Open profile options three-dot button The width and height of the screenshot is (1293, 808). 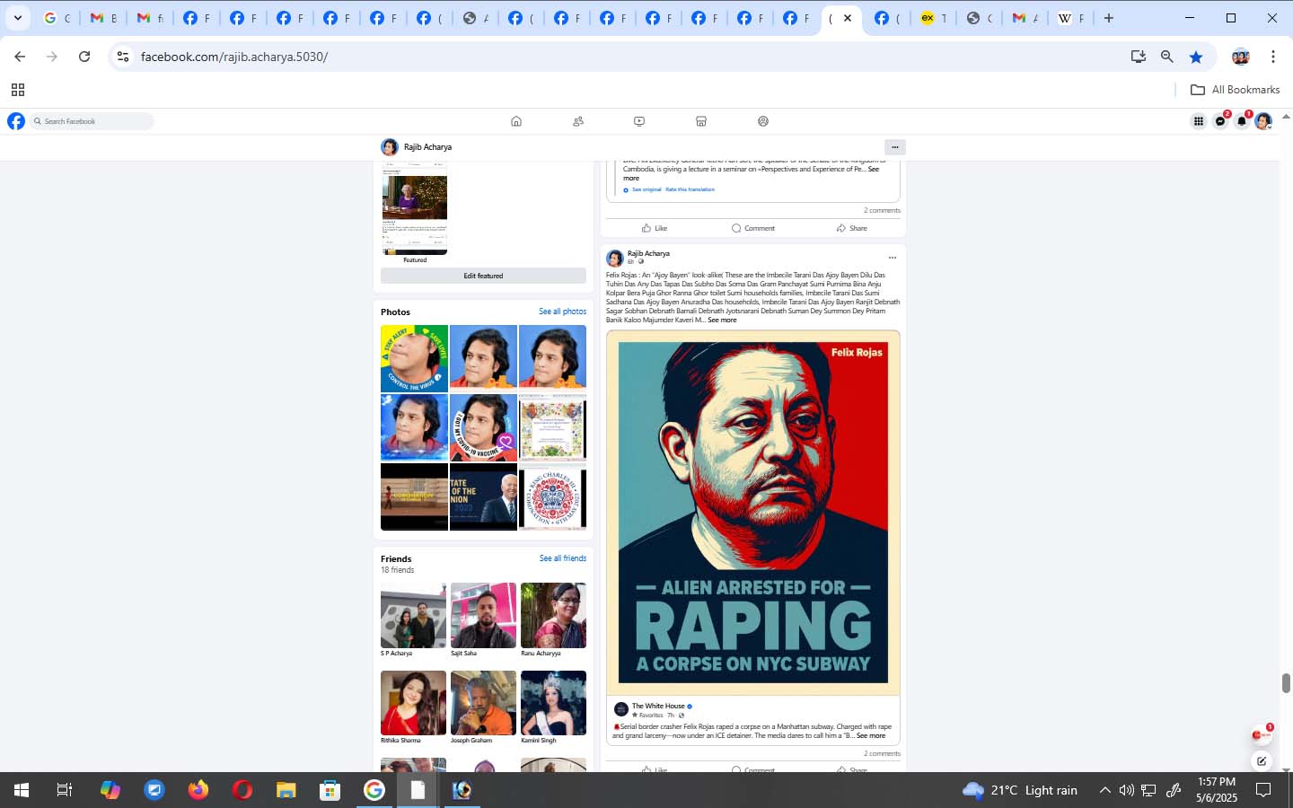[x=894, y=146]
